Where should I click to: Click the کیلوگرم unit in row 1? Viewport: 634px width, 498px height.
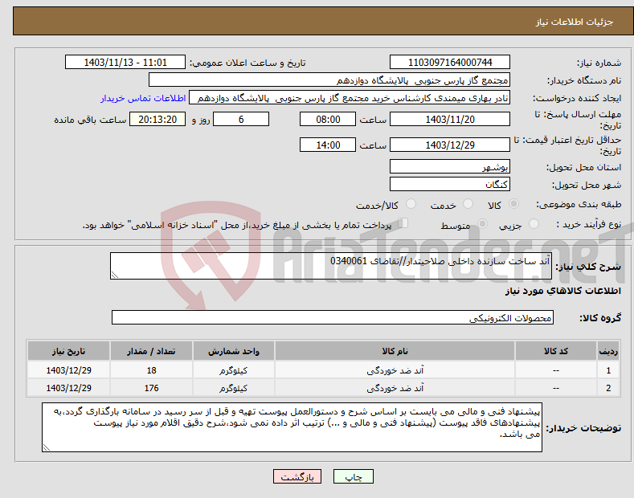[x=234, y=370]
